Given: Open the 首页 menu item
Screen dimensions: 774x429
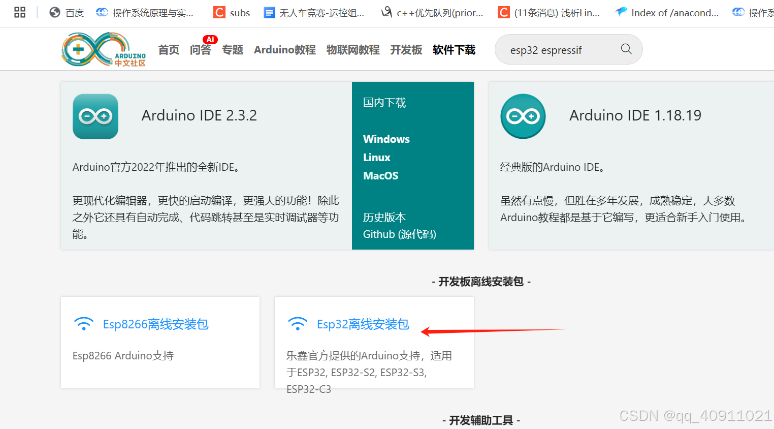Looking at the screenshot, I should tap(168, 50).
